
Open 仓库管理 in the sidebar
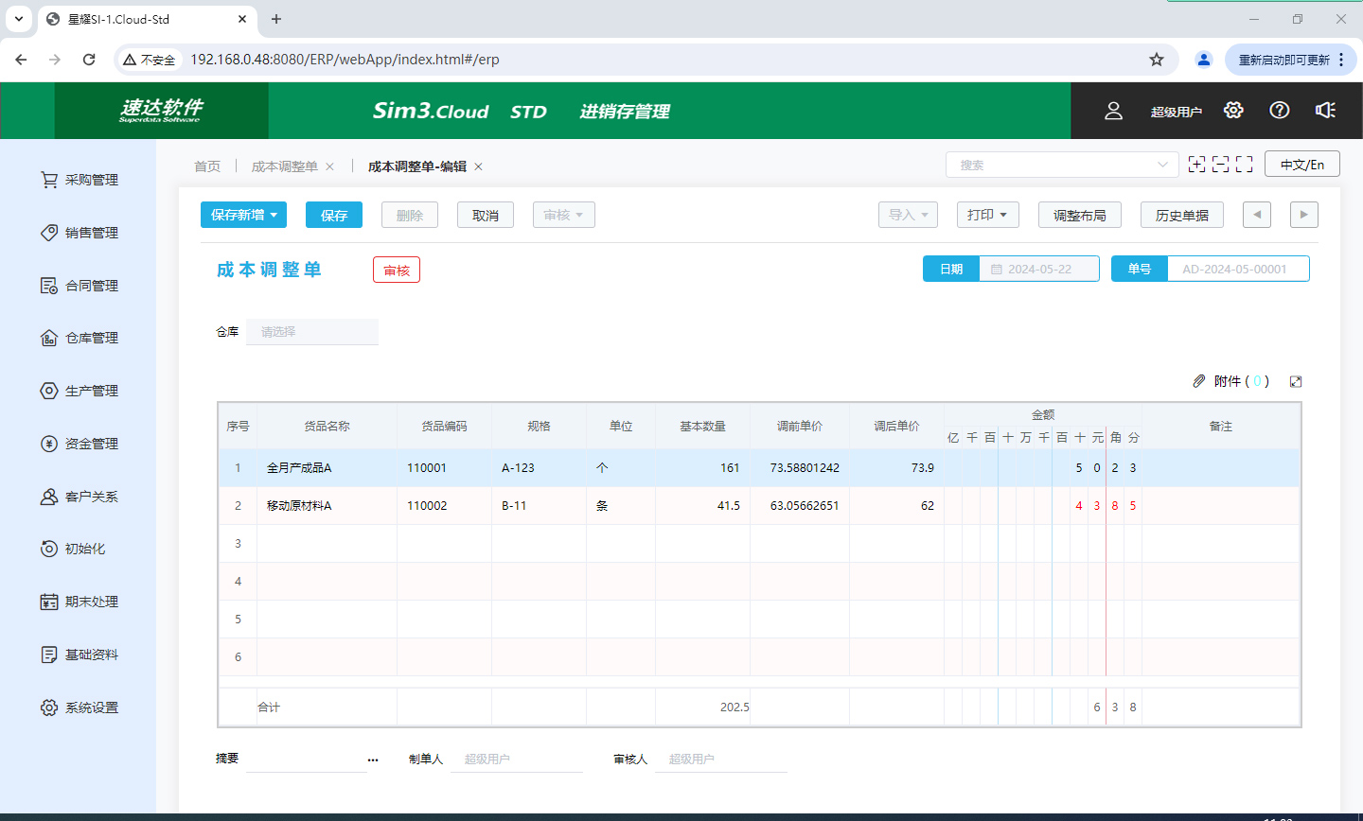click(91, 338)
